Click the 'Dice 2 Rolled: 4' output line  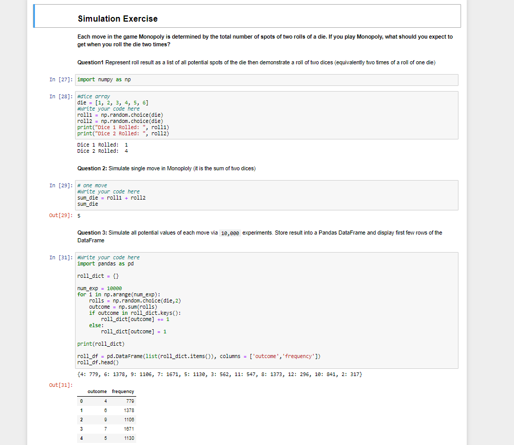tap(103, 151)
